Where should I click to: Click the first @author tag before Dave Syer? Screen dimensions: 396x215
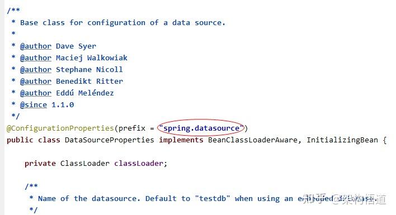click(36, 46)
